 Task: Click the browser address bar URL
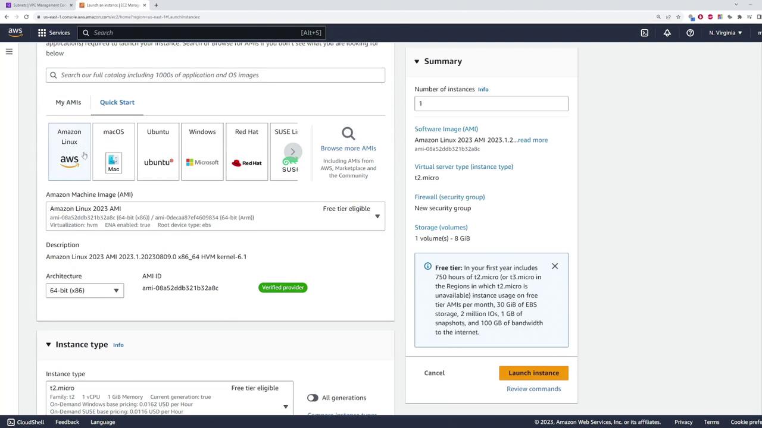[x=121, y=17]
